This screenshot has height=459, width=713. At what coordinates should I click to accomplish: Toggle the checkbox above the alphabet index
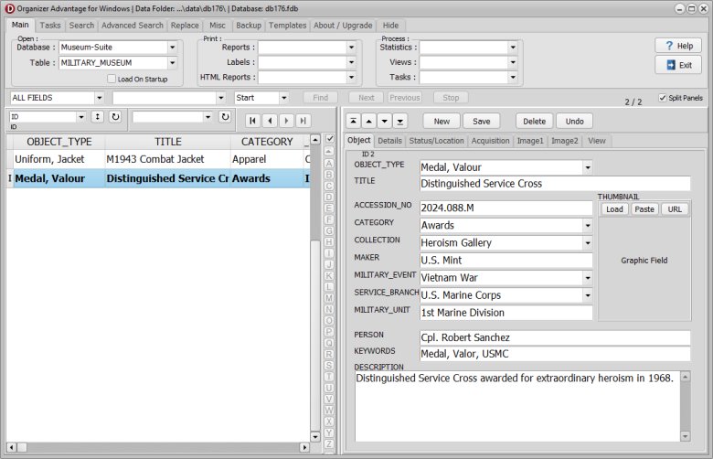click(x=328, y=139)
